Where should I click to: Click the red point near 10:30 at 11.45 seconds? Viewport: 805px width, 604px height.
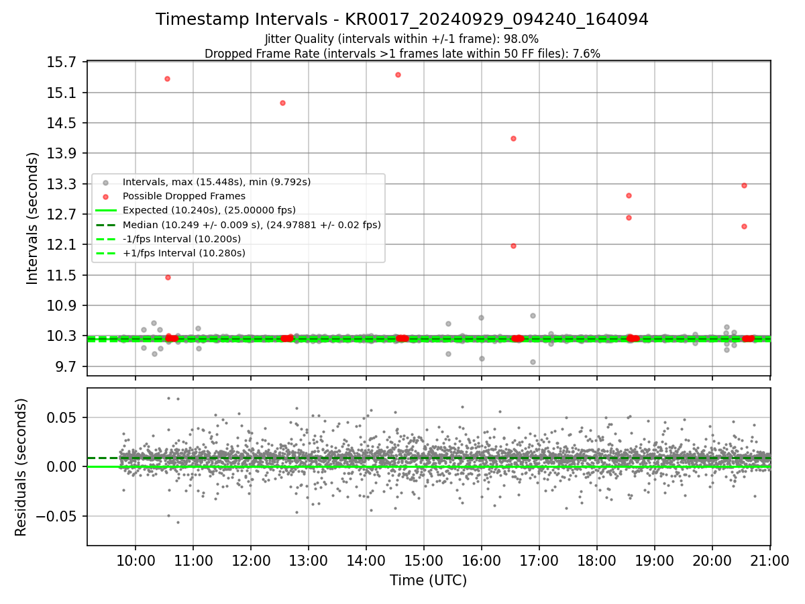pyautogui.click(x=168, y=277)
